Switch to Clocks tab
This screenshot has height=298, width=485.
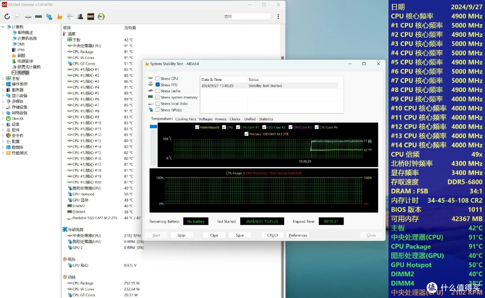pyautogui.click(x=235, y=119)
